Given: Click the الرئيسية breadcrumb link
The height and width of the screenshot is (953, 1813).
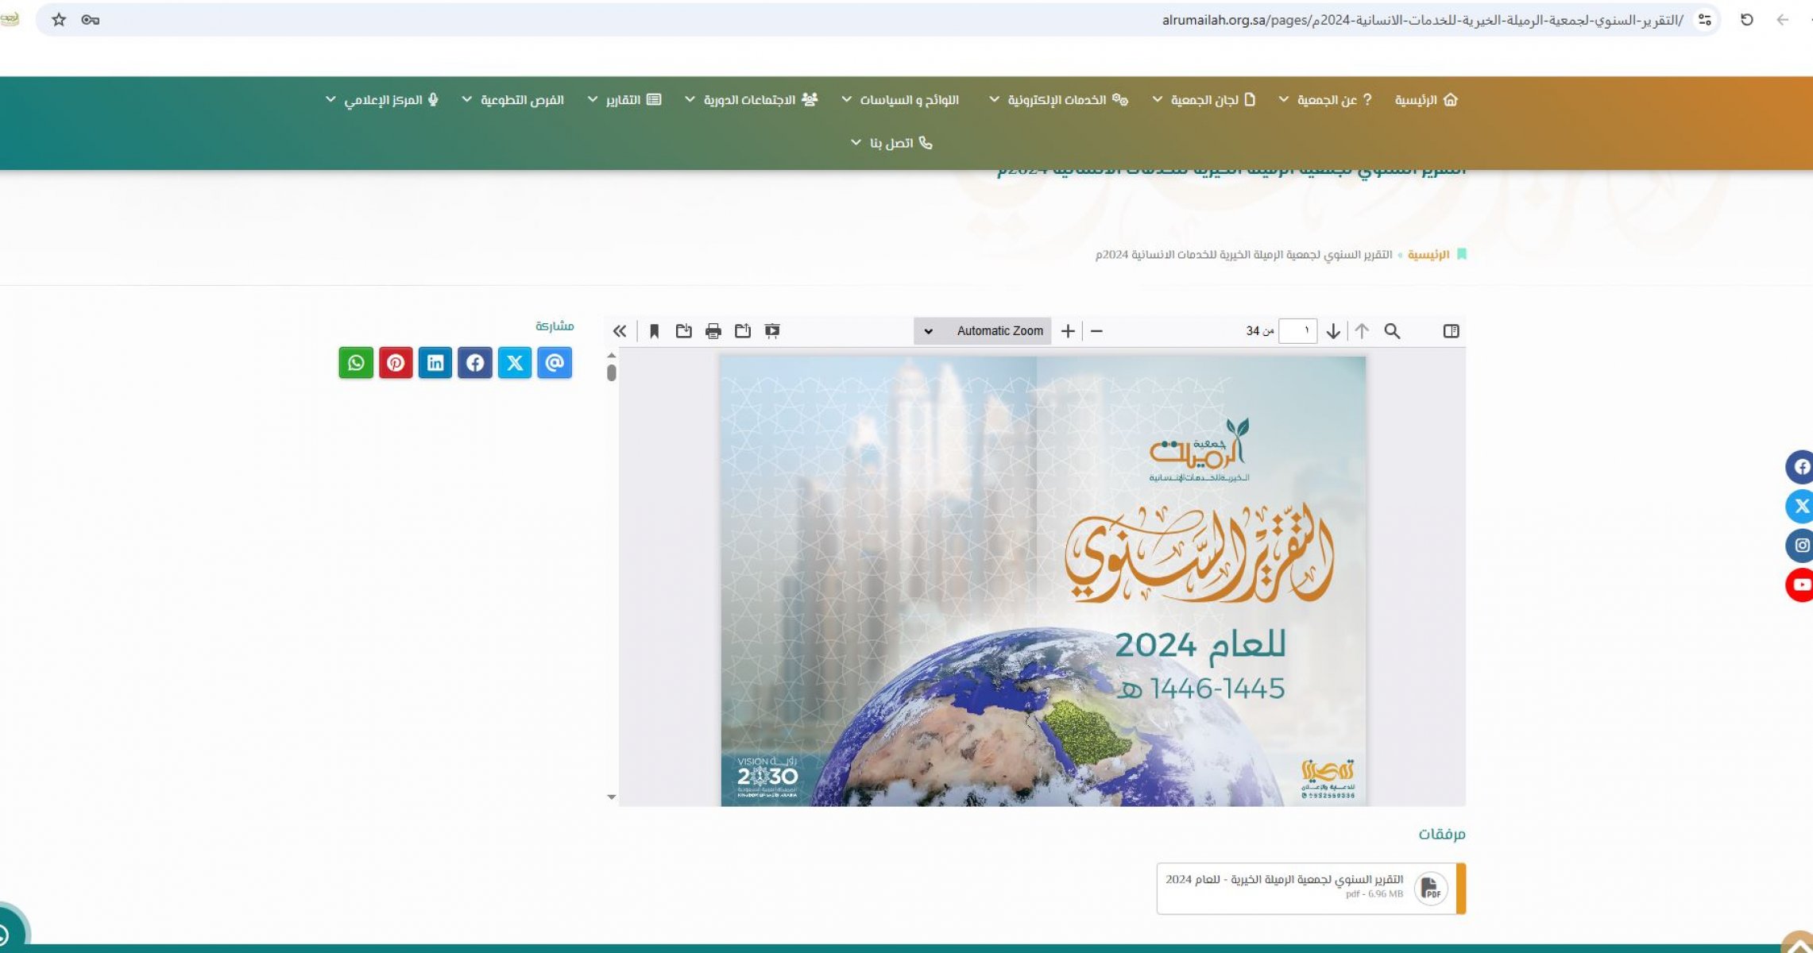Looking at the screenshot, I should tap(1428, 255).
